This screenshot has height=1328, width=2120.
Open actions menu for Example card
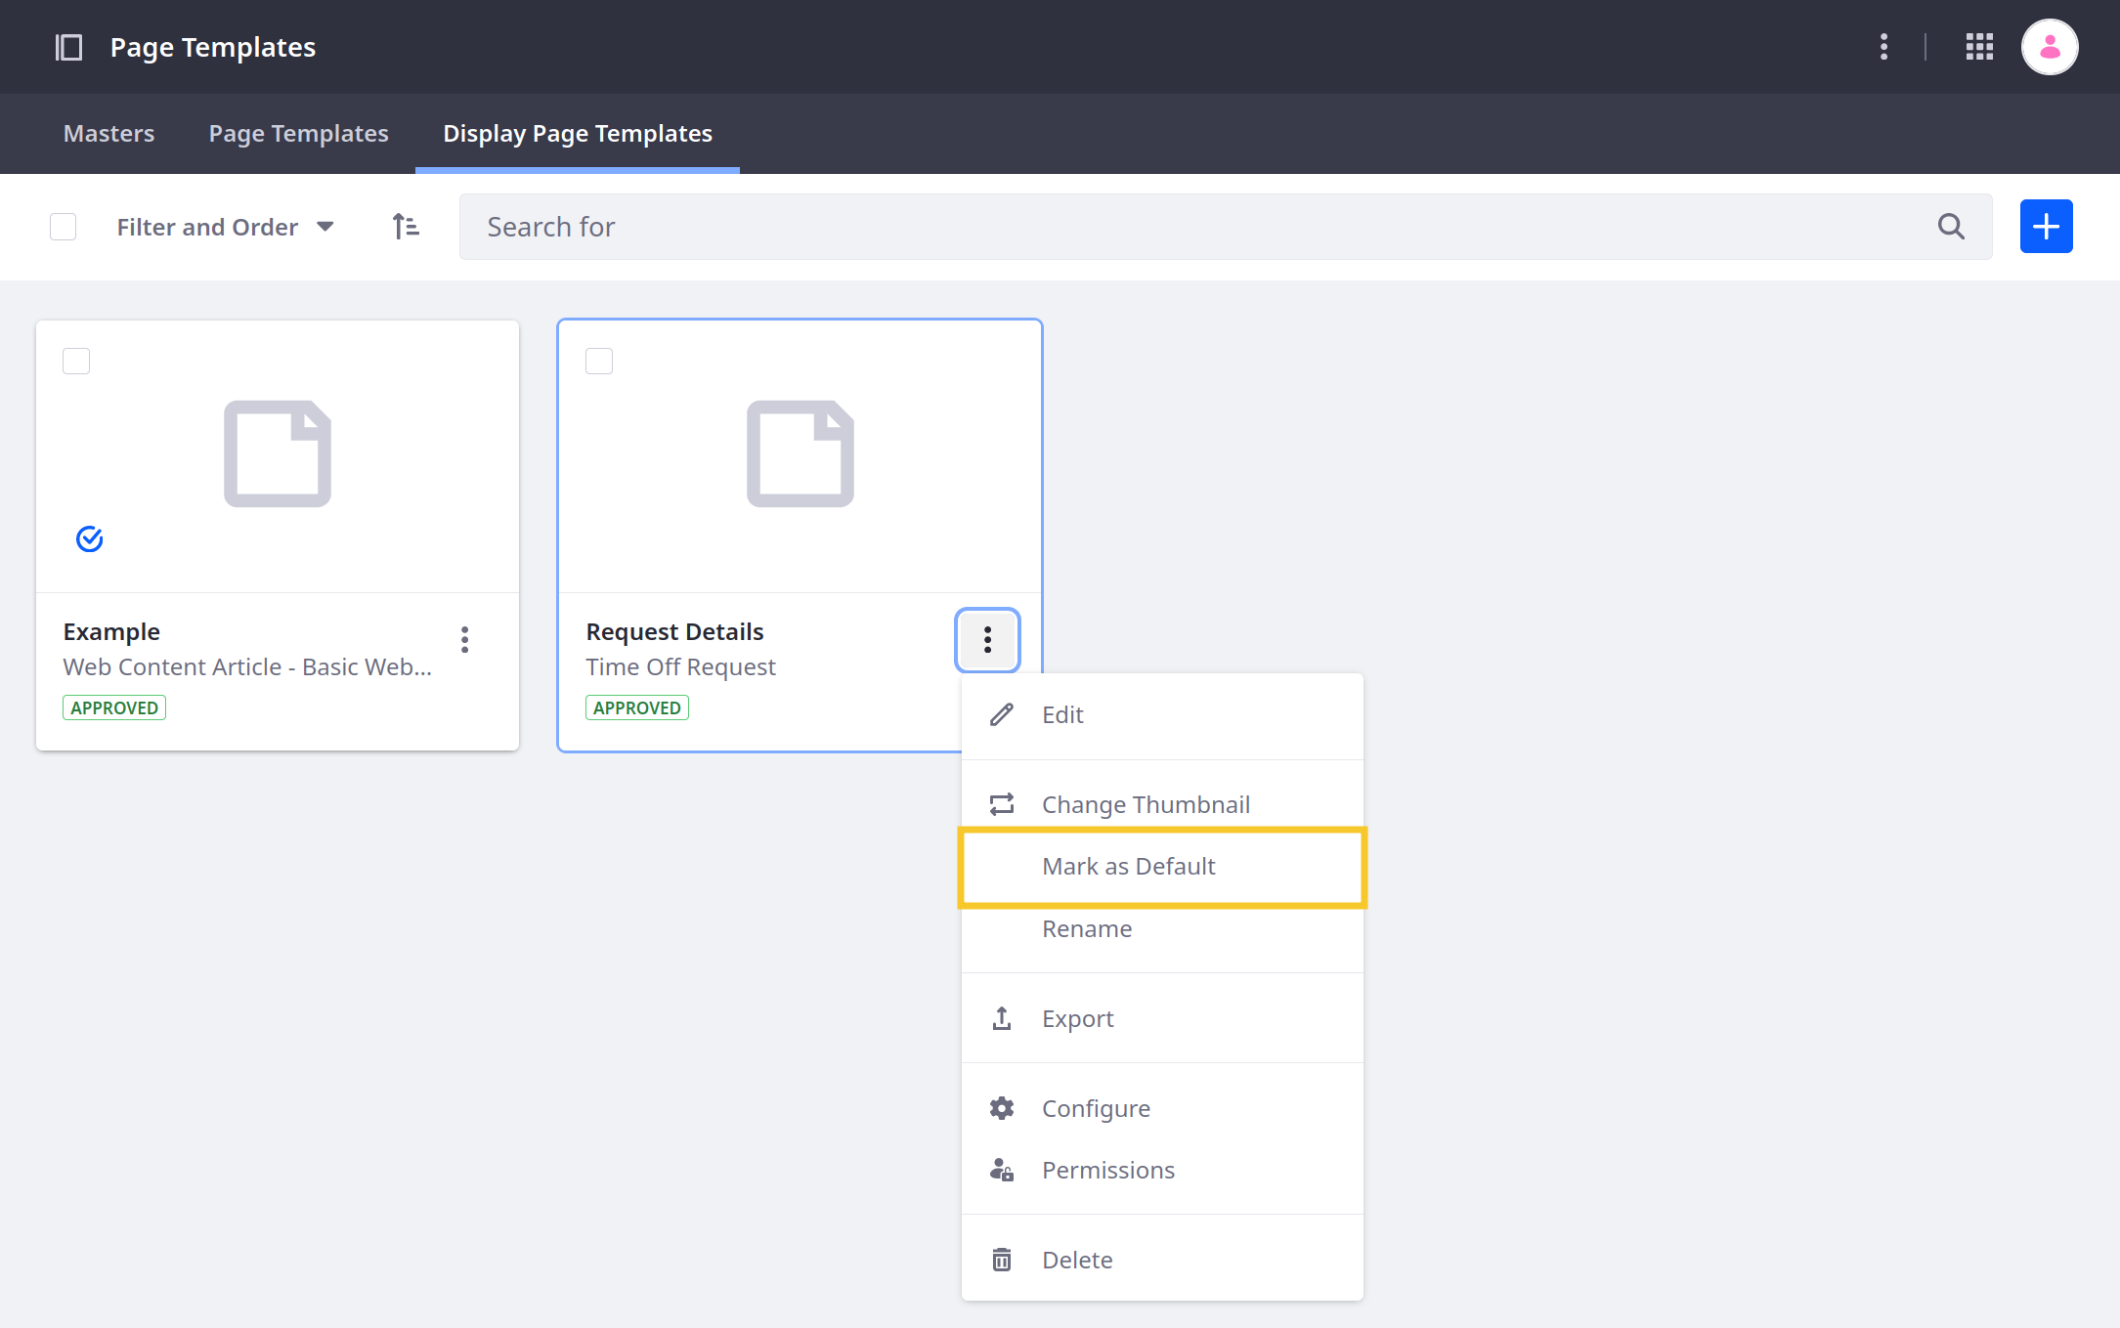click(465, 640)
